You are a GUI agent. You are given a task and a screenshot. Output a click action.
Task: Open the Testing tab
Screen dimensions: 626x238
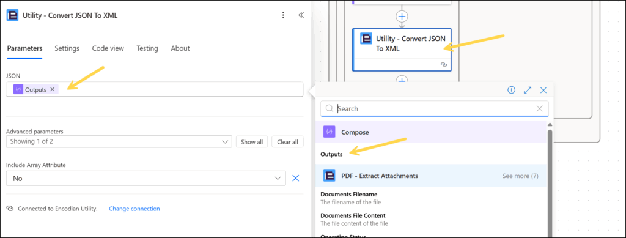click(147, 48)
